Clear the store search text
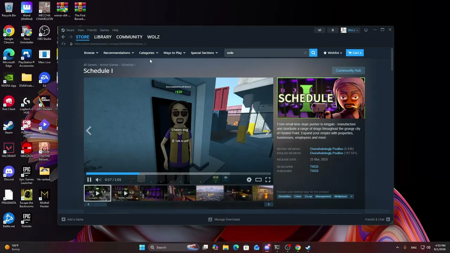Screen dimensions: 450x253 [305, 53]
